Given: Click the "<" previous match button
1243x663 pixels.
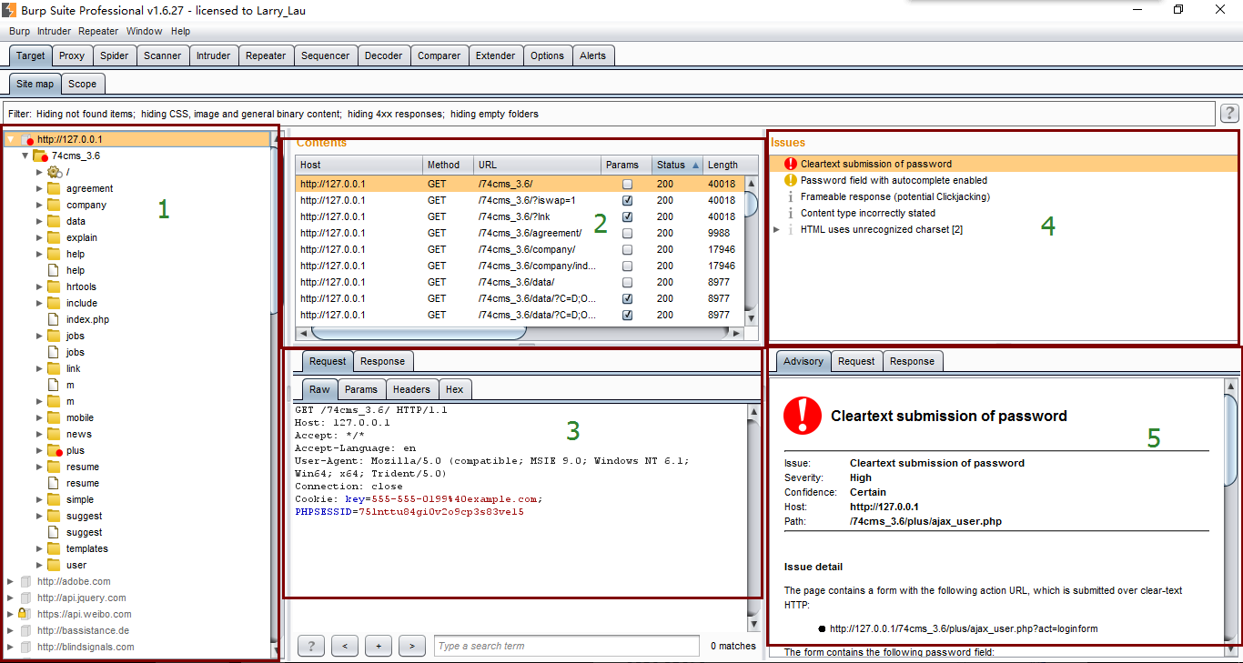Looking at the screenshot, I should 345,646.
